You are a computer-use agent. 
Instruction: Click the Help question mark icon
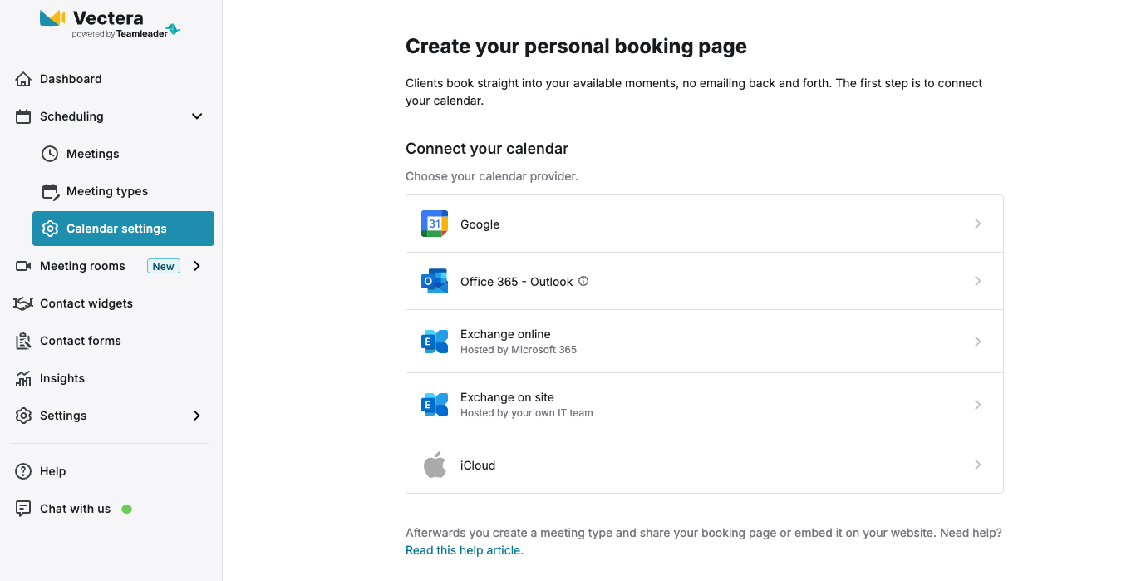(23, 471)
